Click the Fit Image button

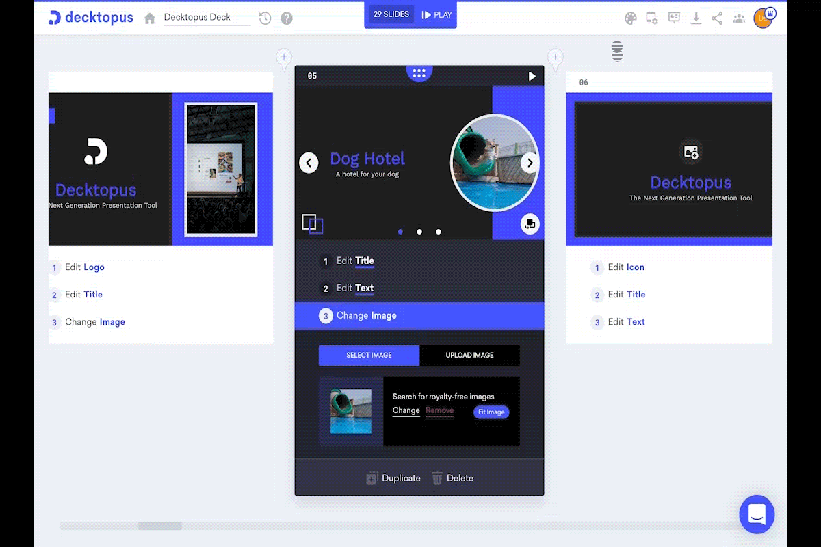click(x=491, y=412)
